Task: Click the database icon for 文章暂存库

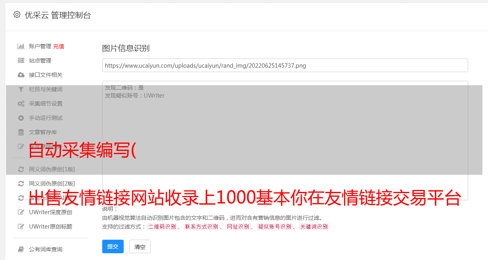Action: pyautogui.click(x=21, y=132)
